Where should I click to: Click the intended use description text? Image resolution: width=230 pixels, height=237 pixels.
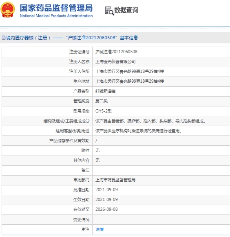click(138, 131)
